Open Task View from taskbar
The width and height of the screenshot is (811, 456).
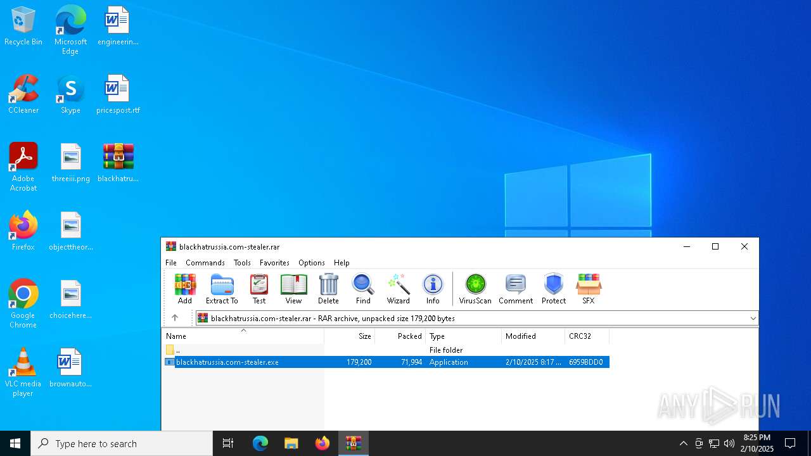(x=228, y=443)
